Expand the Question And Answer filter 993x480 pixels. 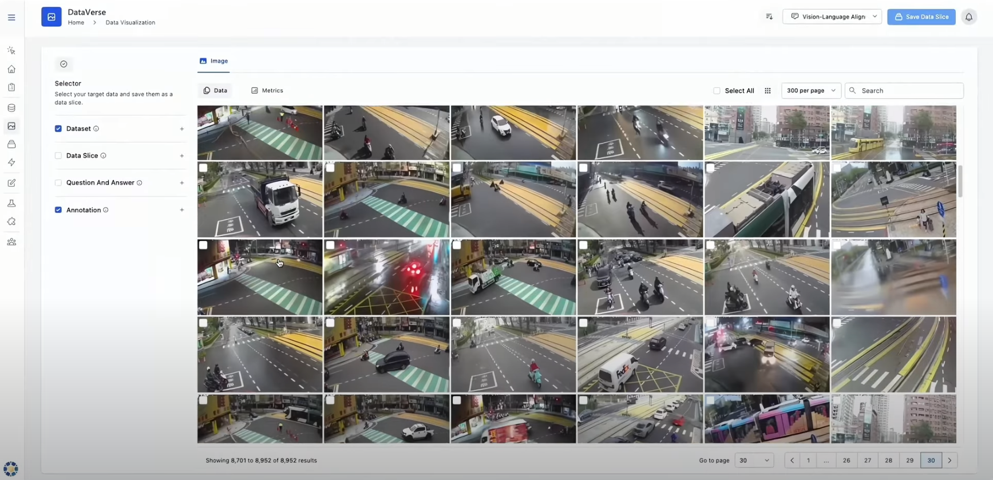[181, 183]
